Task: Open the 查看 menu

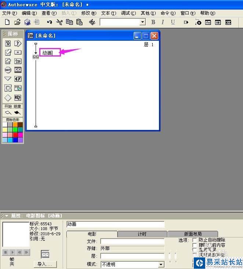Action: click(x=49, y=13)
